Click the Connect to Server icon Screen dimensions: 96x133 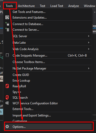click(x=7, y=29)
